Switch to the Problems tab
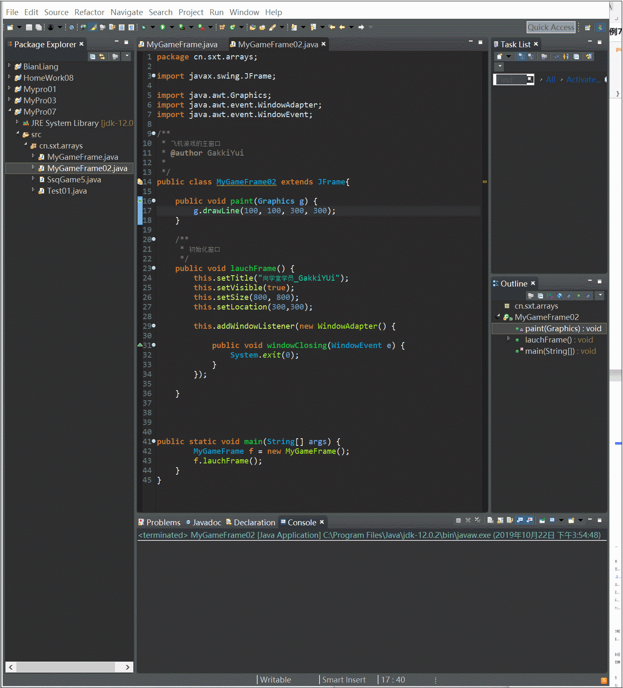 (x=159, y=522)
